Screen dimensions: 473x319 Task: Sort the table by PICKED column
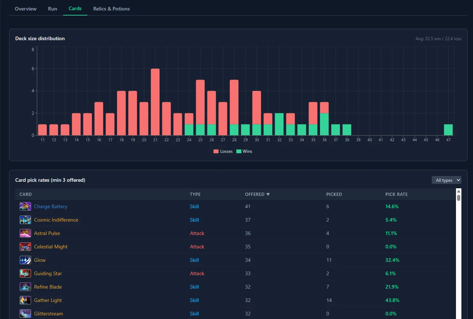(x=334, y=194)
